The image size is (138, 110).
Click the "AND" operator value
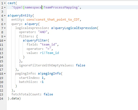point(43,32)
